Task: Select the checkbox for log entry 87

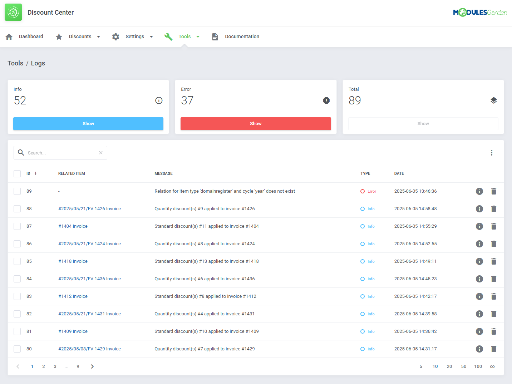Action: [x=17, y=226]
